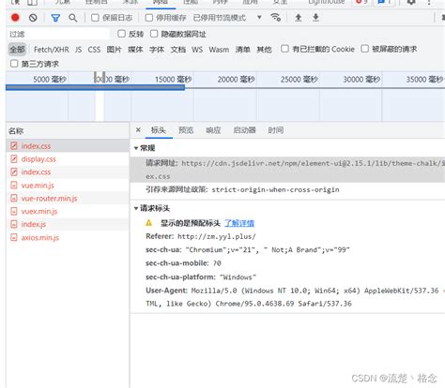Click the left handle of the timeline selection window

point(96,77)
